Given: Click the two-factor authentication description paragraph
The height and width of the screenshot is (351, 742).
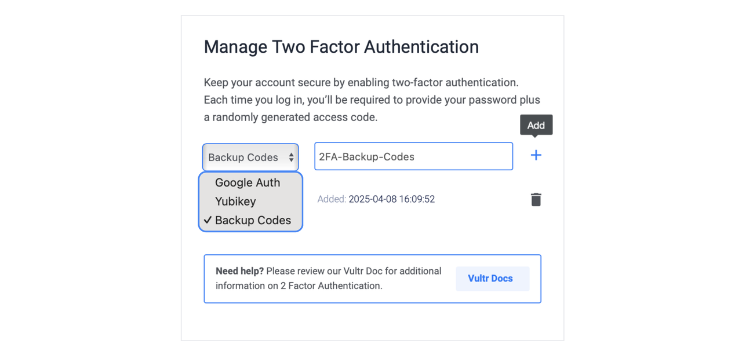Looking at the screenshot, I should point(371,100).
